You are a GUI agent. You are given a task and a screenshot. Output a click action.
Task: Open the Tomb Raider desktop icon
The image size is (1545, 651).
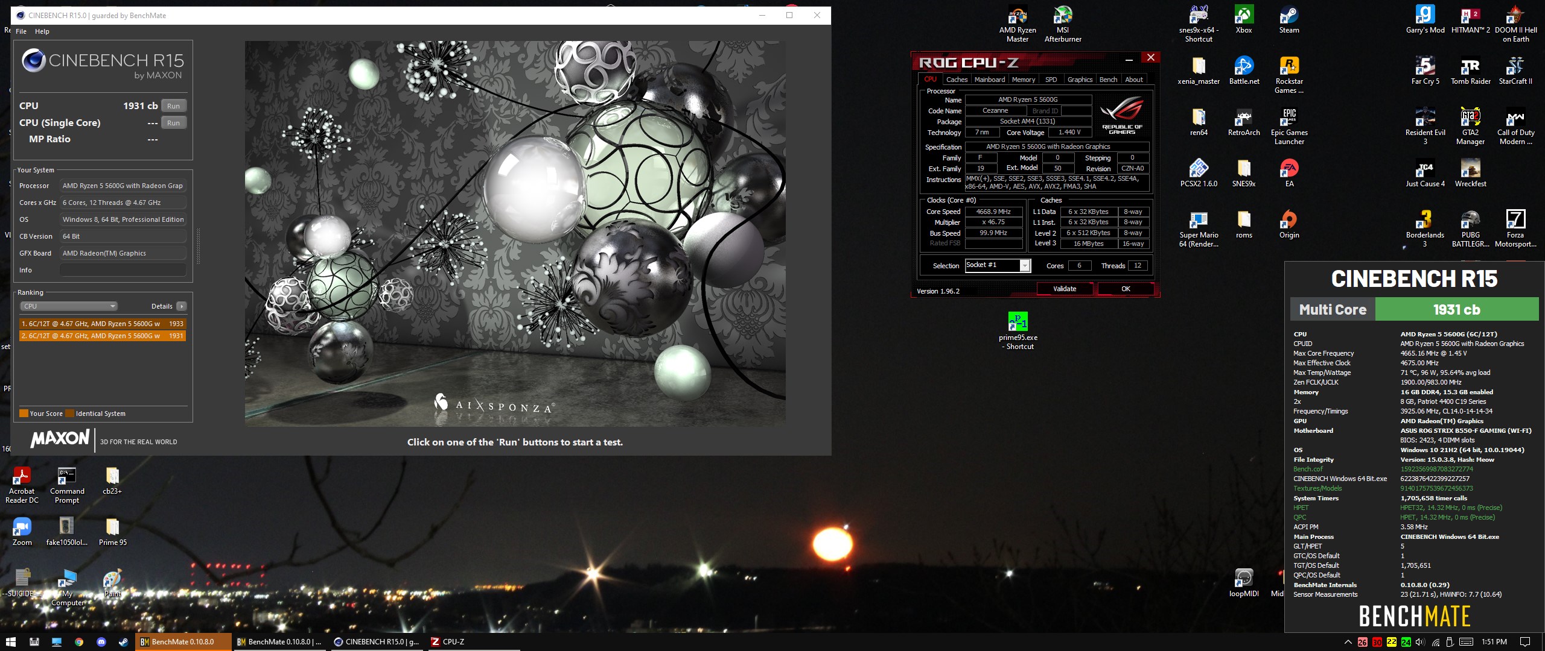1470,71
